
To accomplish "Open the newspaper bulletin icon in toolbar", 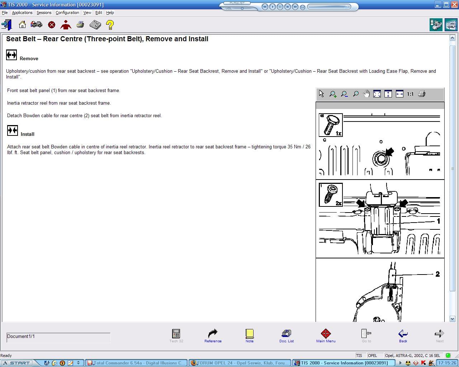I will pyautogui.click(x=95, y=25).
